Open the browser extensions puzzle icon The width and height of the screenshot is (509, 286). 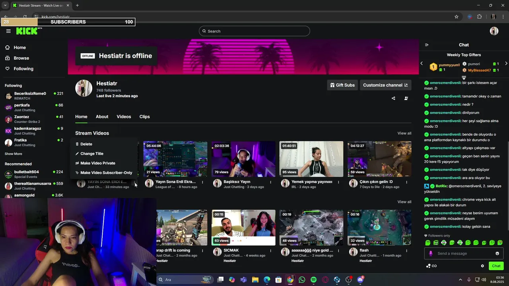[x=479, y=17]
